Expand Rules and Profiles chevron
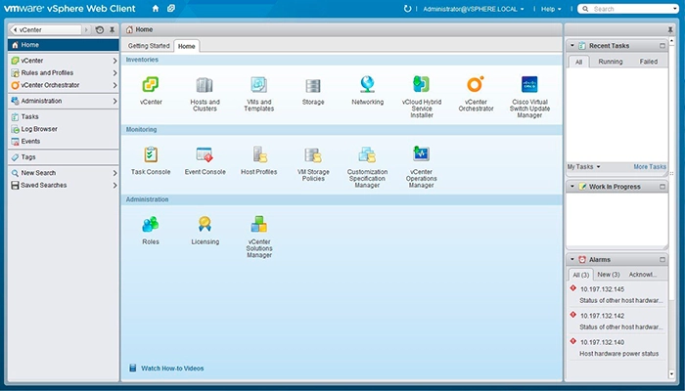Viewport: 685px width, 391px height. (114, 73)
